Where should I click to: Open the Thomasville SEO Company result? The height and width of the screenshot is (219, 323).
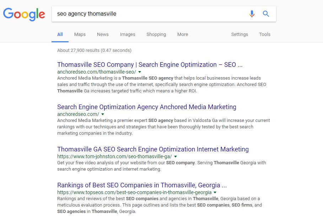(150, 65)
